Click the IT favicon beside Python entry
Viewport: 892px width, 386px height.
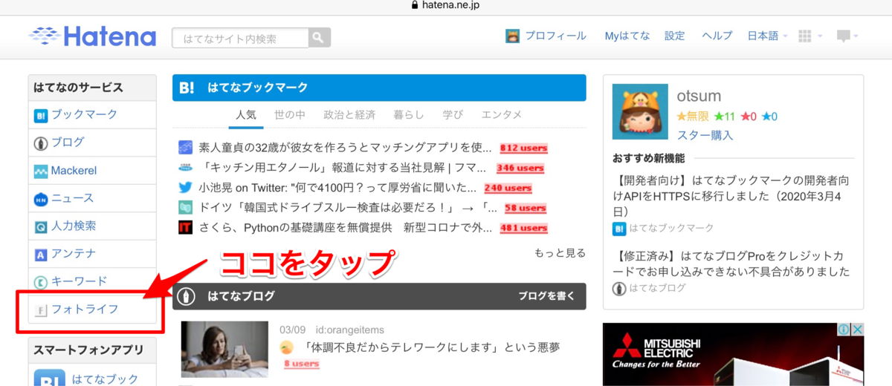coord(186,227)
